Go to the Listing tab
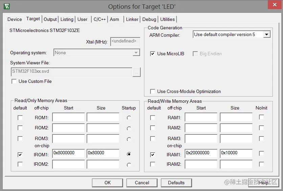This screenshot has width=283, height=191. (x=67, y=19)
